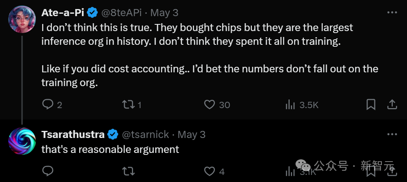Viewport: 407px width, 182px height.
Task: Reply to Ate-a-Pi's tweet
Action: [x=48, y=105]
